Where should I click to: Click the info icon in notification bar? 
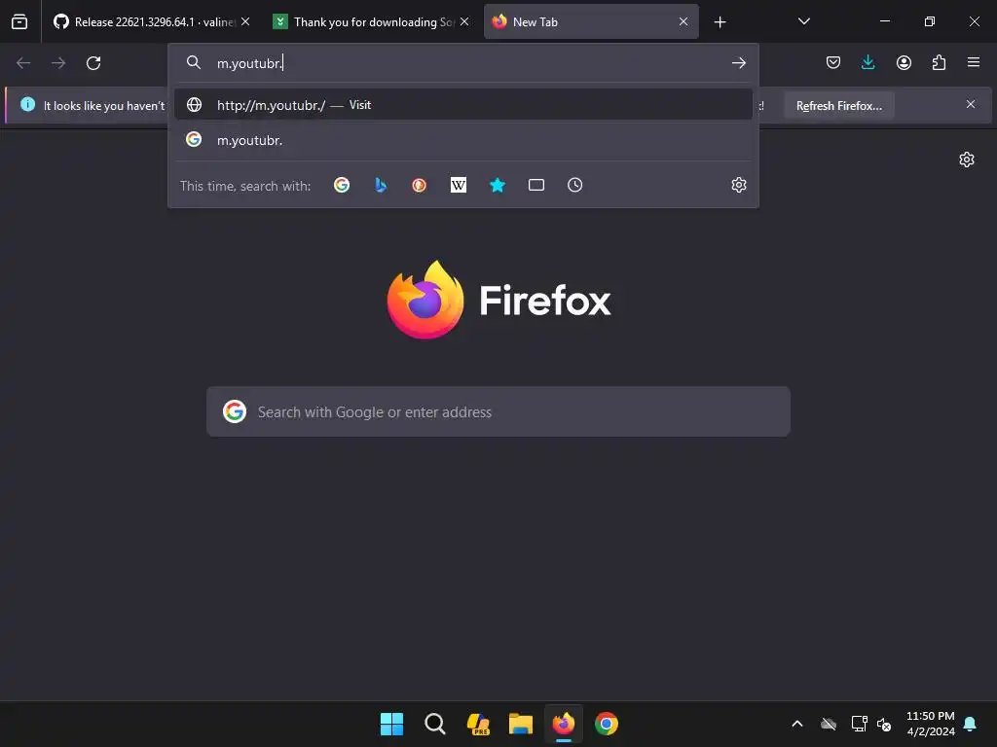pos(27,104)
